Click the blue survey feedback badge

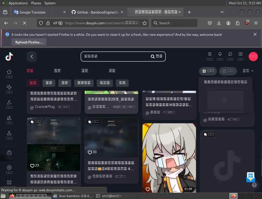tap(251, 177)
